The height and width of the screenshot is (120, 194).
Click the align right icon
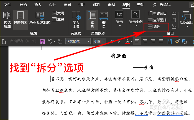[x=153, y=41]
